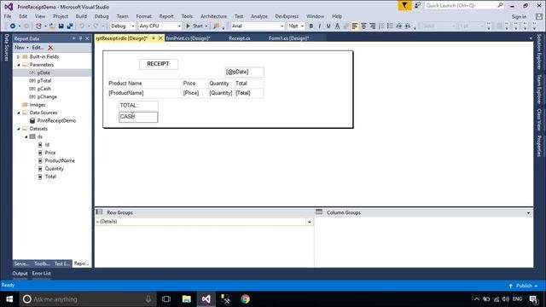Switch to the frmPrint.cs [Design] tab

(x=188, y=38)
